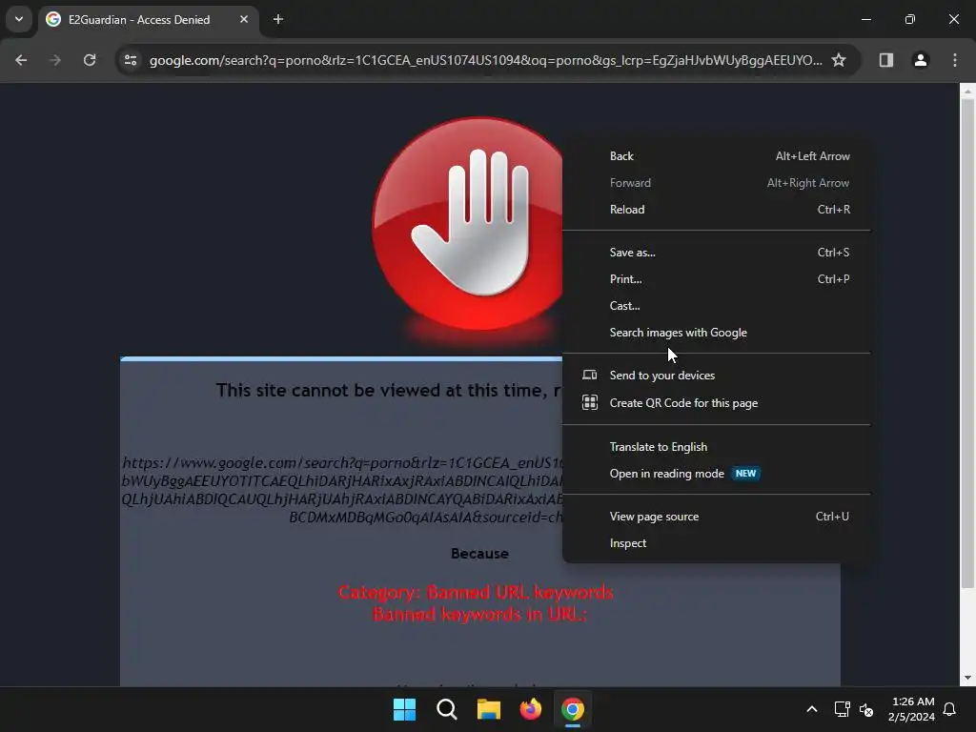
Task: Click the browser forward arrow
Action: (55, 60)
